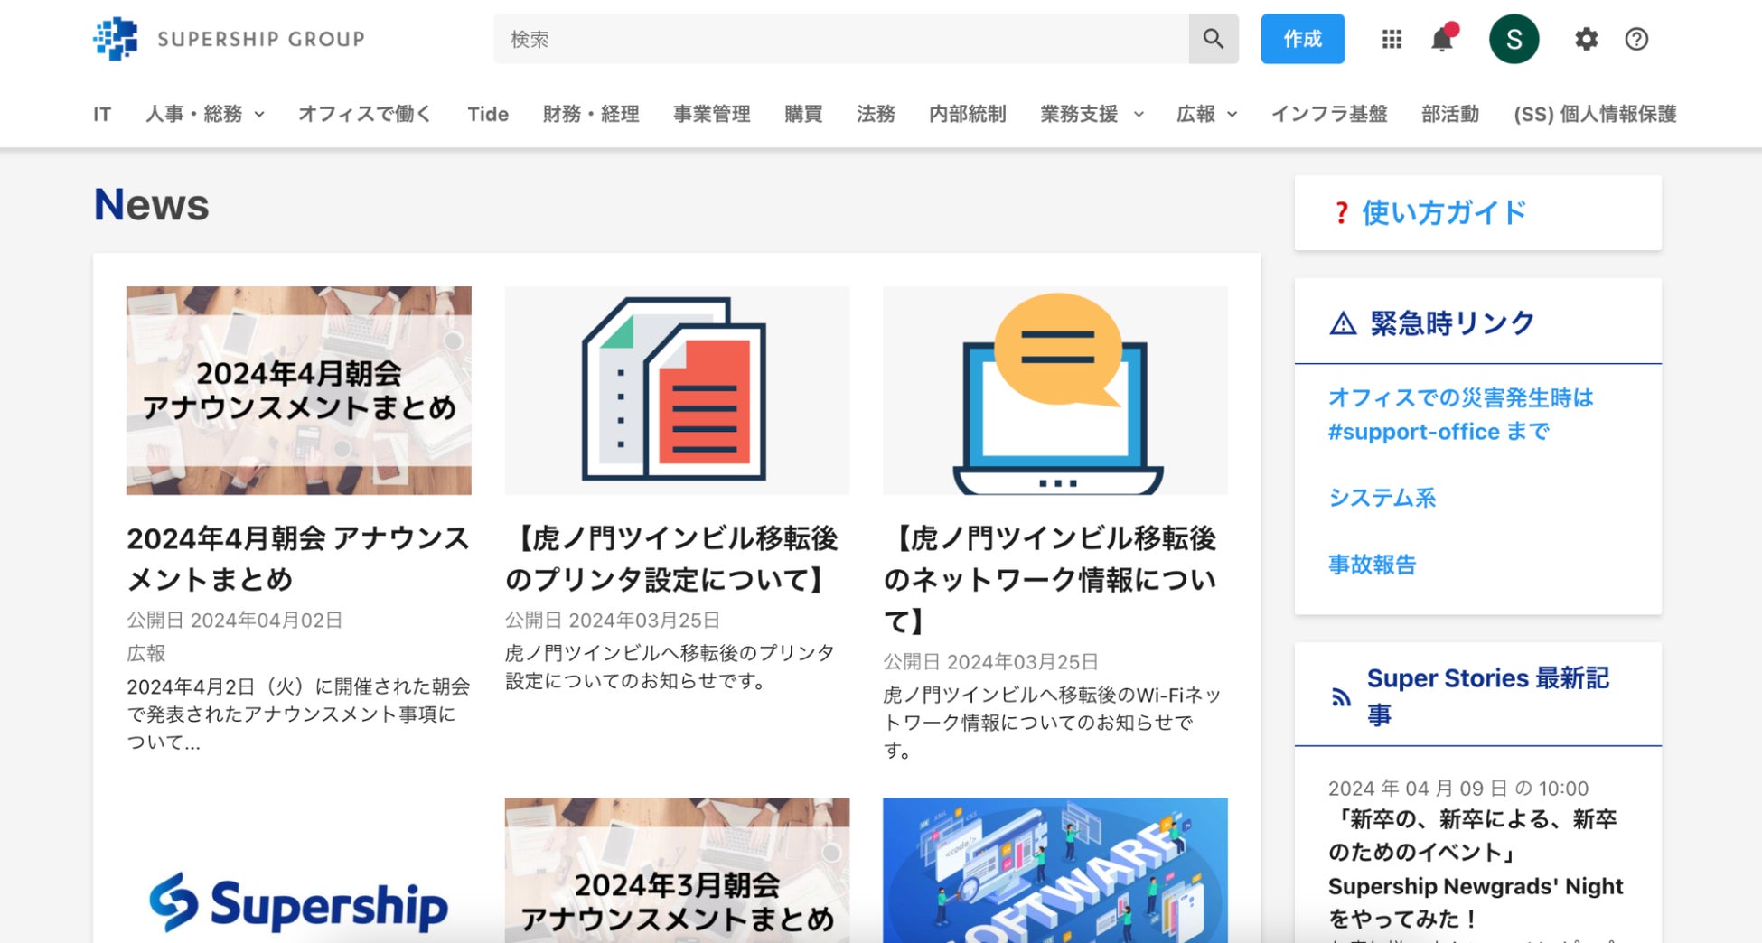Open article 虎ノ門ツインビル移転後のプリンタ設定について
The width and height of the screenshot is (1762, 943).
[x=672, y=559]
